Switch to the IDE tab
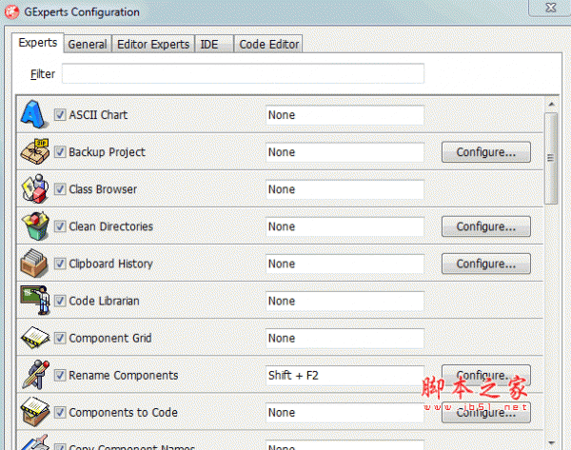This screenshot has width=571, height=450. point(214,45)
